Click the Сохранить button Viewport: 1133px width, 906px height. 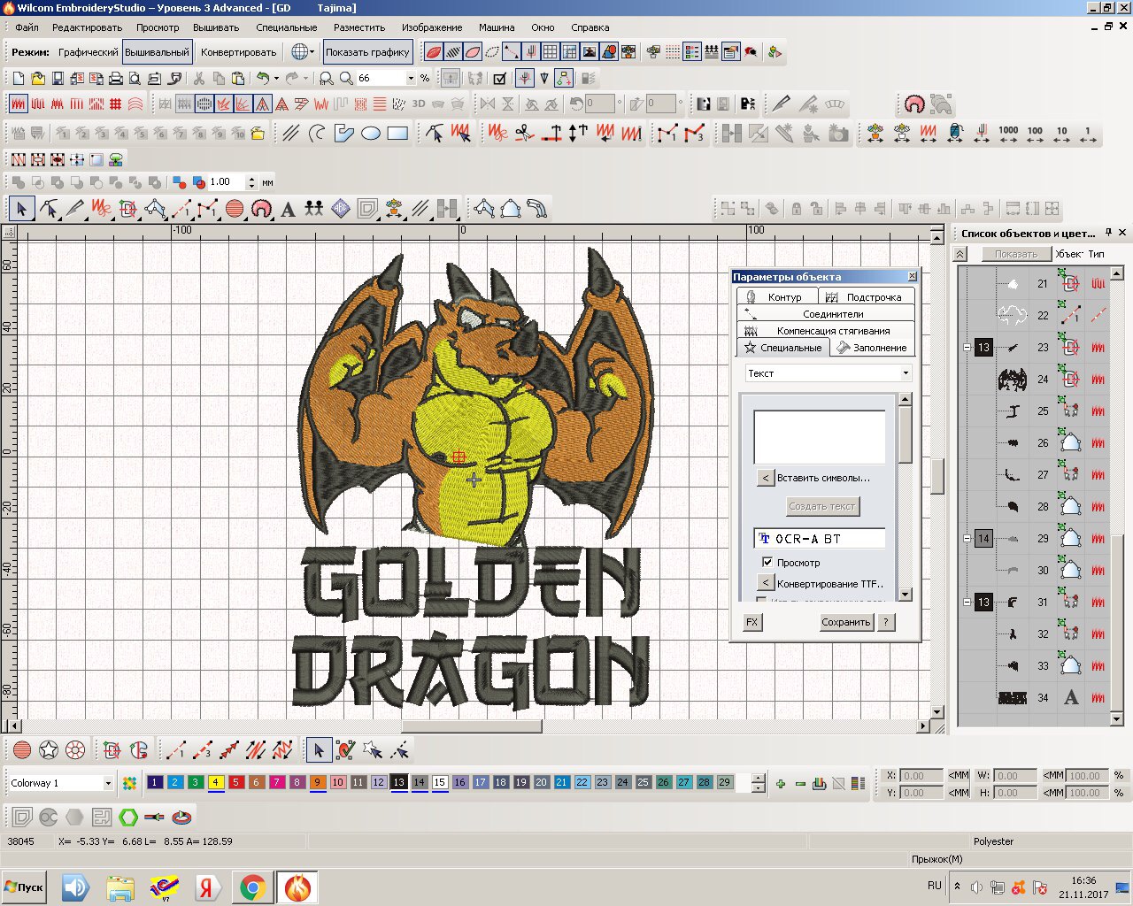coord(845,622)
